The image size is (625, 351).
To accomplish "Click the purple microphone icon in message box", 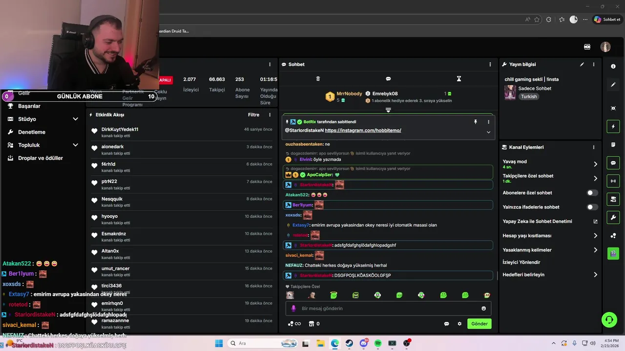I will (x=293, y=308).
